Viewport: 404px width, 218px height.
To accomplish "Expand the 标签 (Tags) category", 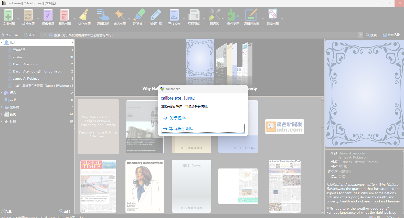I will coord(2,121).
